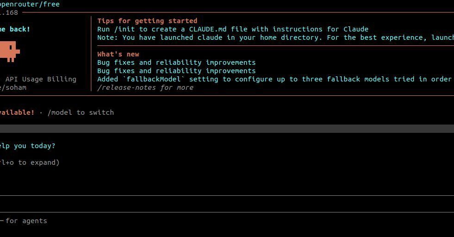Click the openrouter/free model name
This screenshot has width=454, height=237.
click(30, 4)
